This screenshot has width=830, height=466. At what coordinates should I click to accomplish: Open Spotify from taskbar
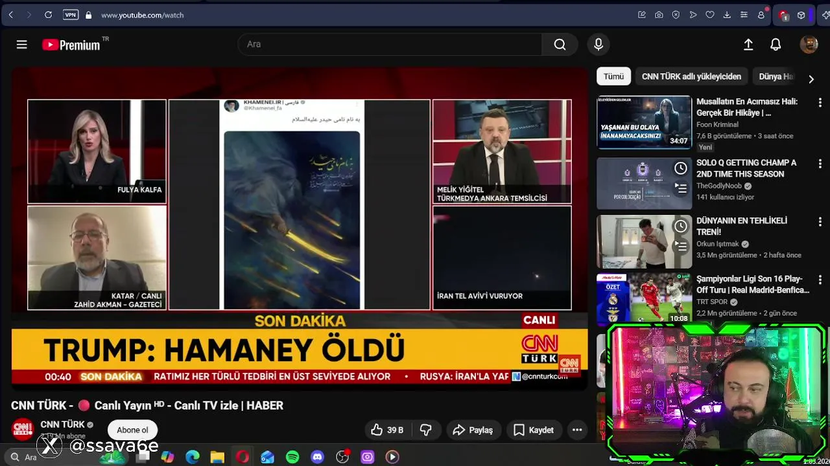click(292, 457)
